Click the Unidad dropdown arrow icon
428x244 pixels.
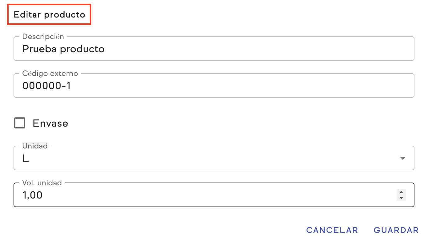tap(402, 158)
